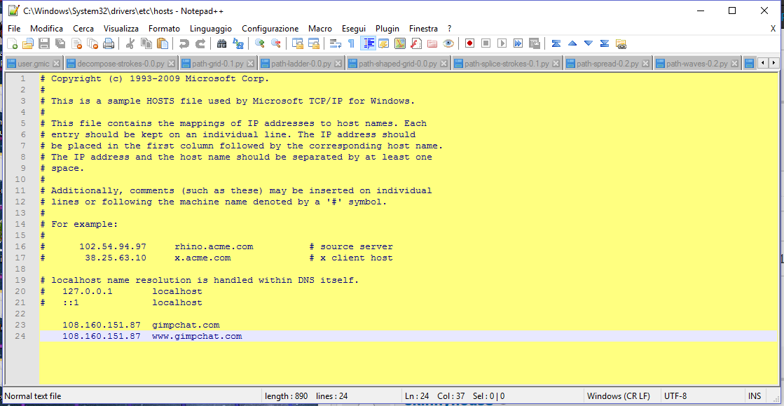The width and height of the screenshot is (784, 406).
Task: Toggle show all characters pilcrow
Action: [x=352, y=44]
